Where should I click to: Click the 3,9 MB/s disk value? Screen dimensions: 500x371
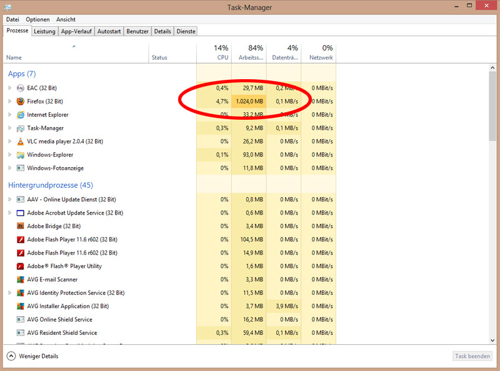click(x=287, y=306)
